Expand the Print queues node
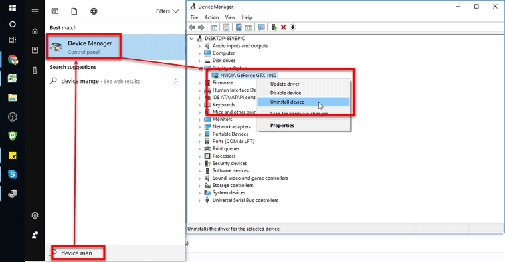The width and height of the screenshot is (505, 262). (199, 149)
